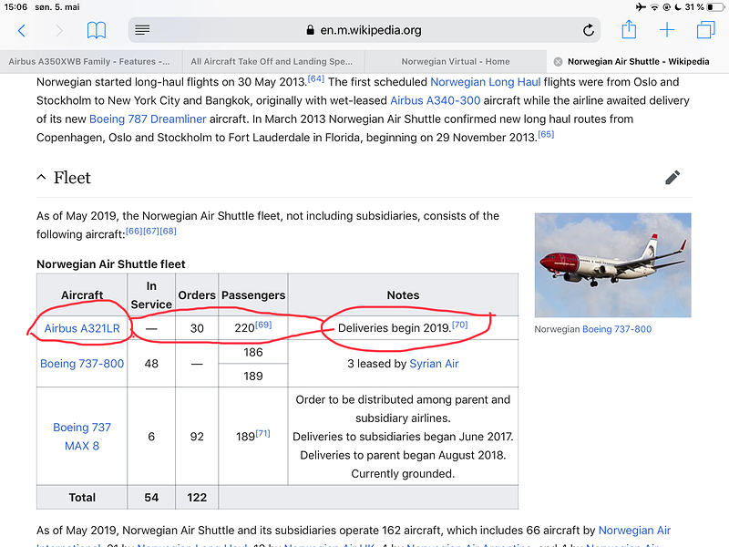The height and width of the screenshot is (547, 729).
Task: Tap citation 69 next to 220
Action: point(263,325)
